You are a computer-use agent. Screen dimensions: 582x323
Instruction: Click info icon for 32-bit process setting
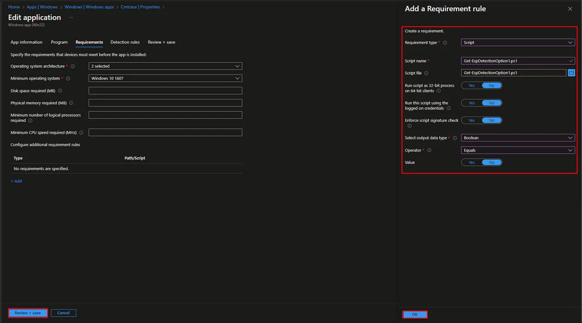point(438,91)
